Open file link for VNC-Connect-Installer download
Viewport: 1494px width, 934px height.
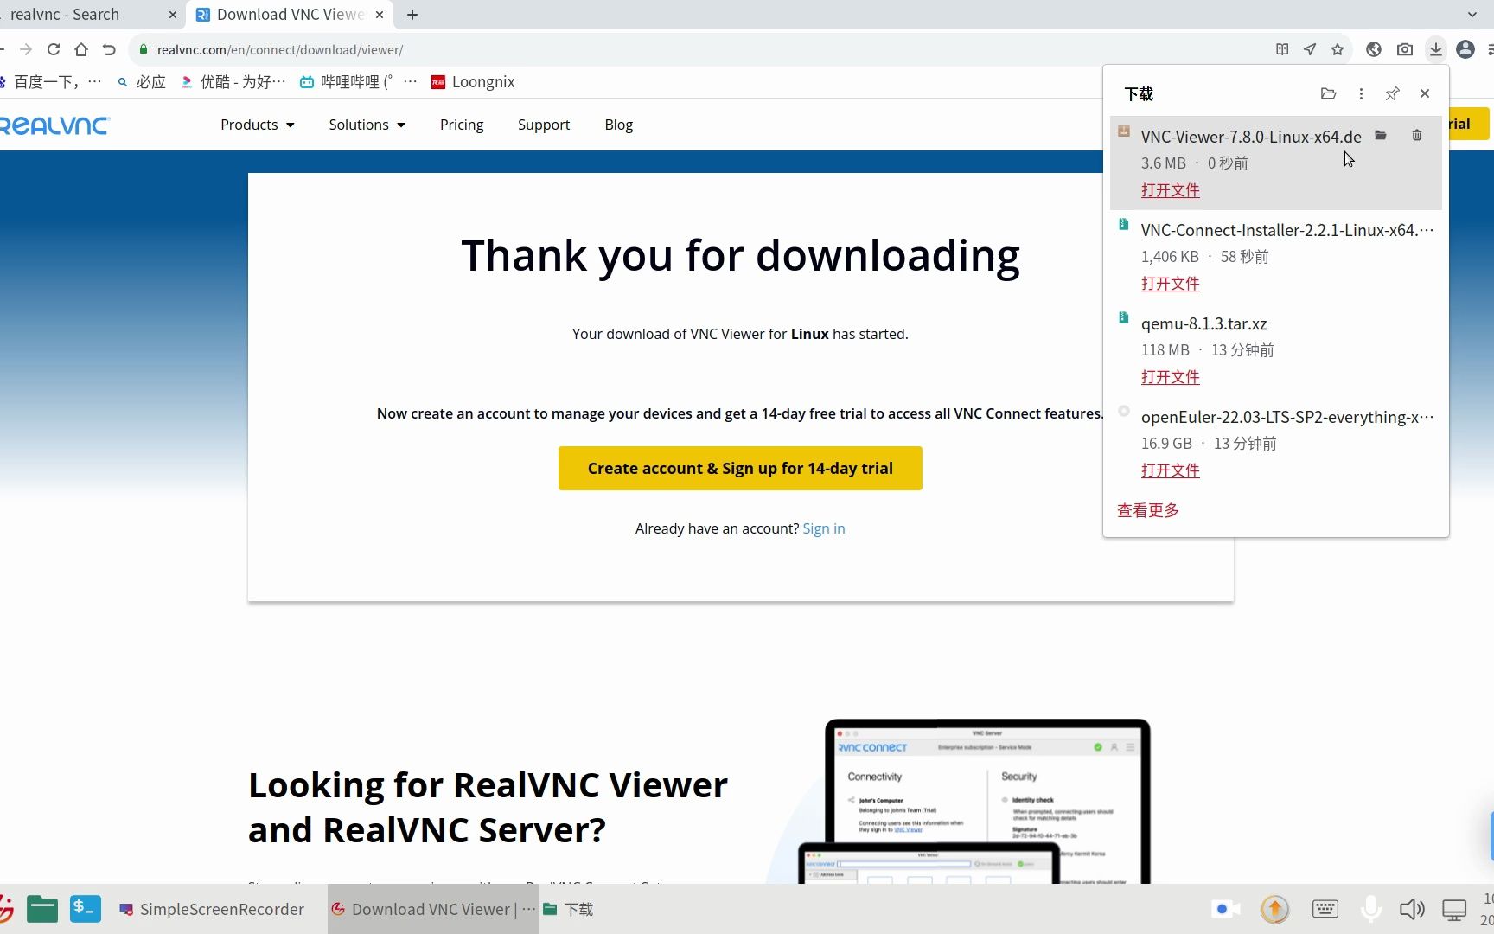point(1171,284)
